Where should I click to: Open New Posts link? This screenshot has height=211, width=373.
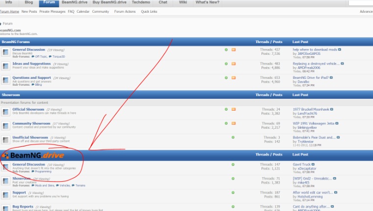(x=29, y=11)
